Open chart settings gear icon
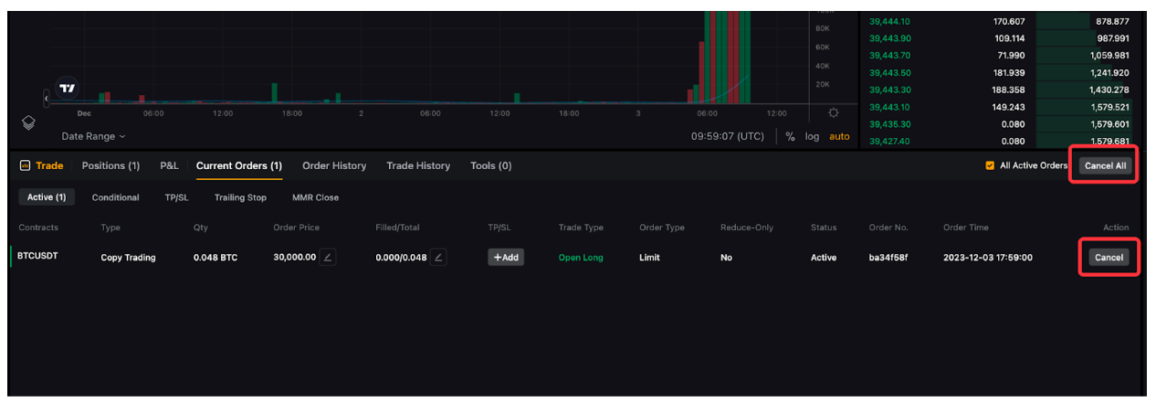The height and width of the screenshot is (402, 1156). click(833, 113)
